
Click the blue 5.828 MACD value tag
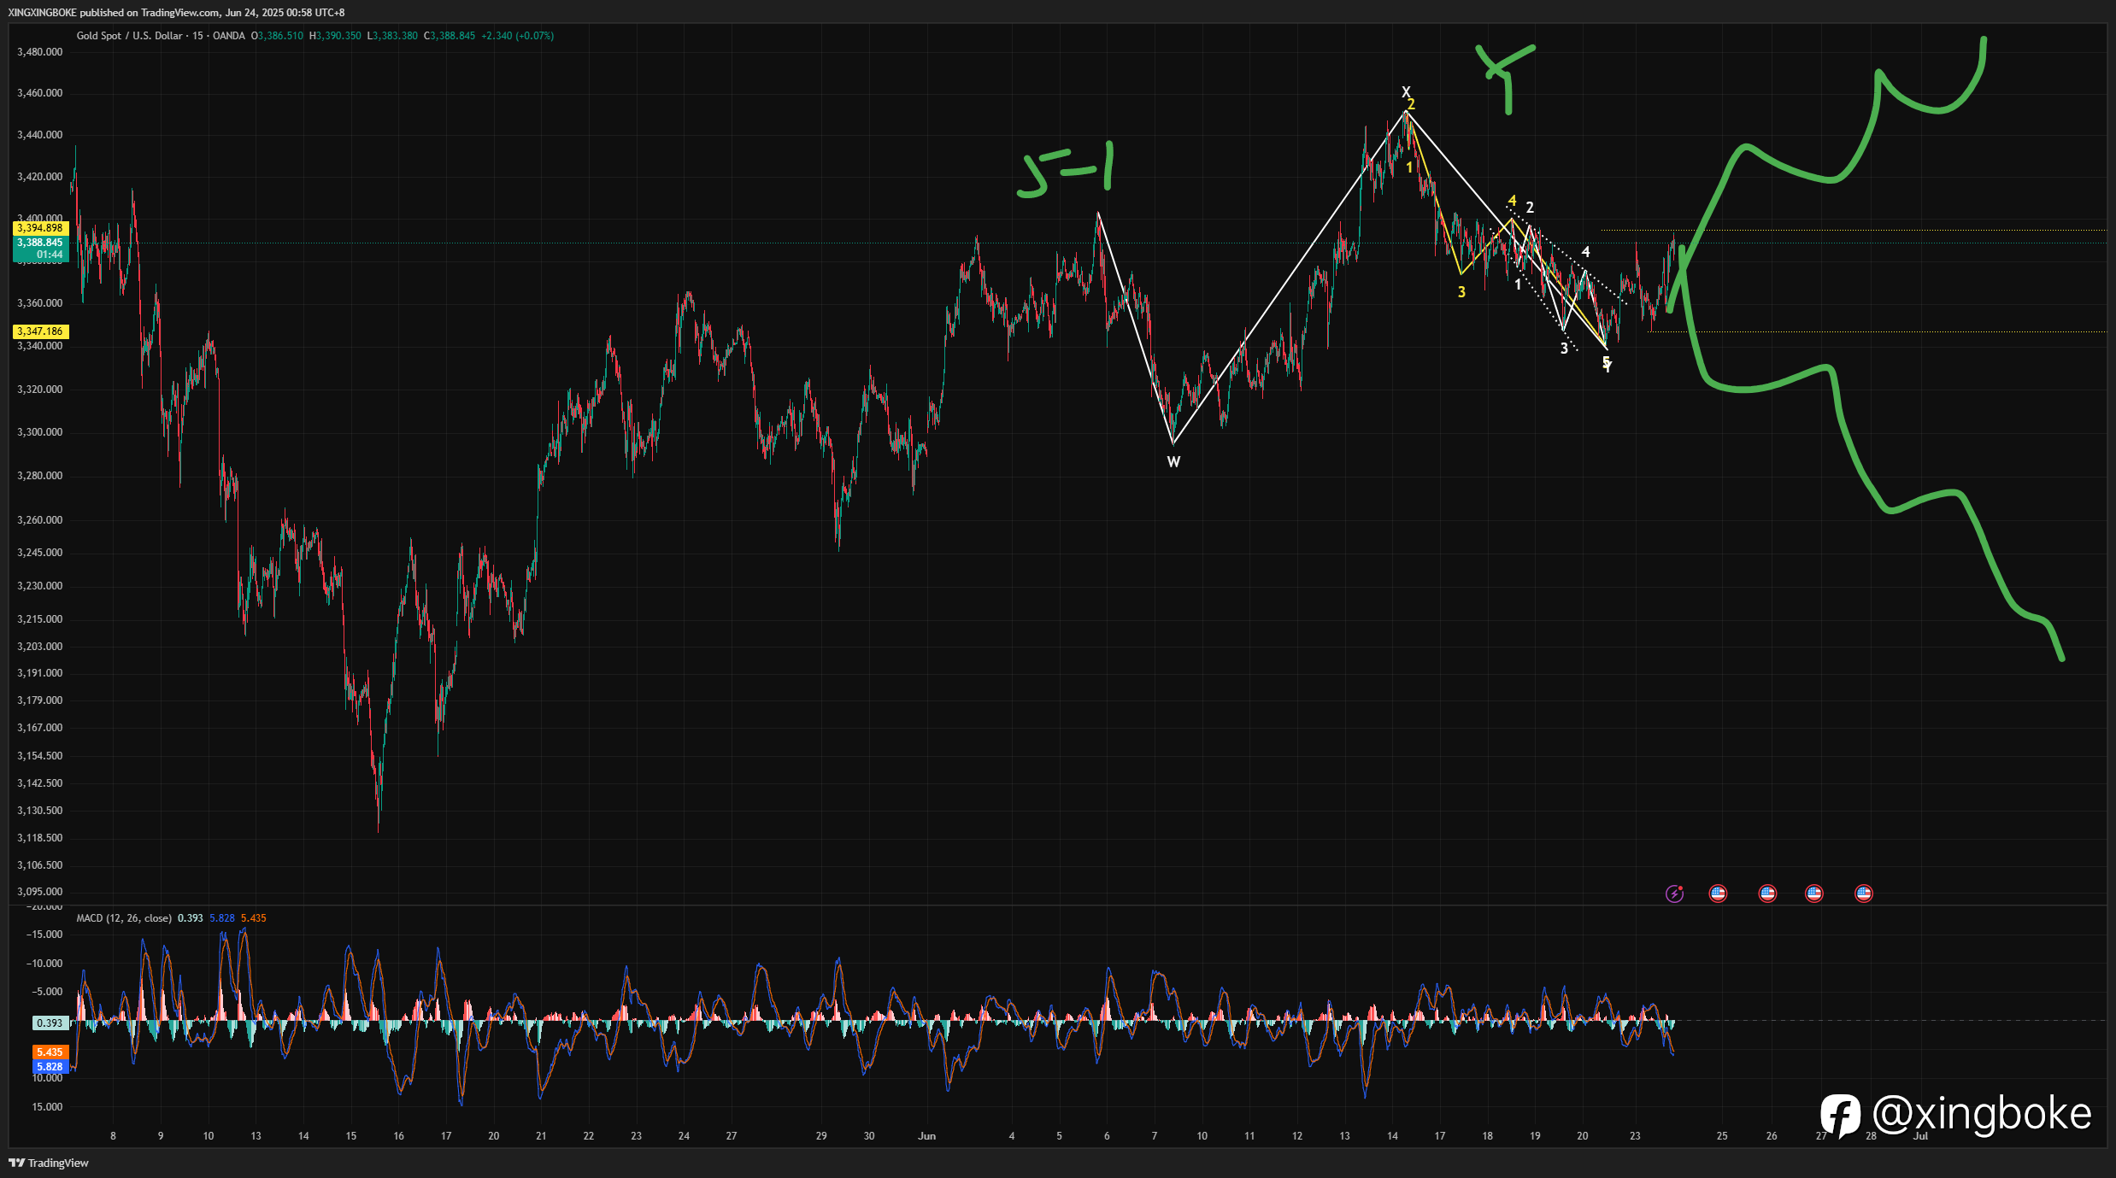(50, 1067)
